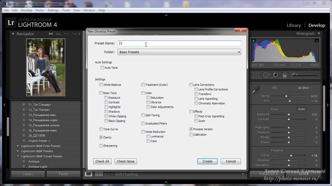This screenshot has height=186, width=332.
Task: Open the As Shot white balance dropdown
Action: [x=305, y=88]
